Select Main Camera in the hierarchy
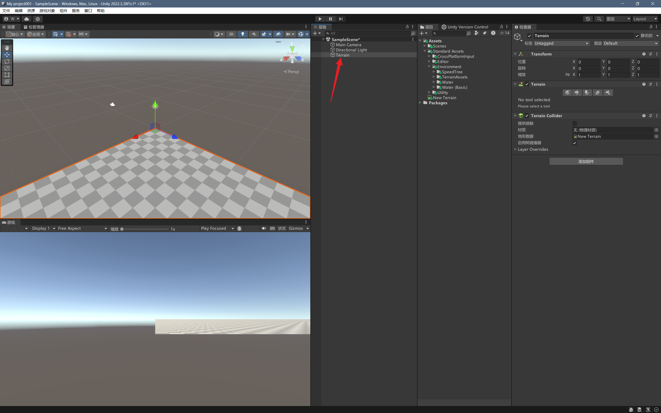This screenshot has height=413, width=661. (x=348, y=45)
